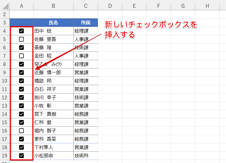Select cell containing 佐藤 里香

point(53,39)
